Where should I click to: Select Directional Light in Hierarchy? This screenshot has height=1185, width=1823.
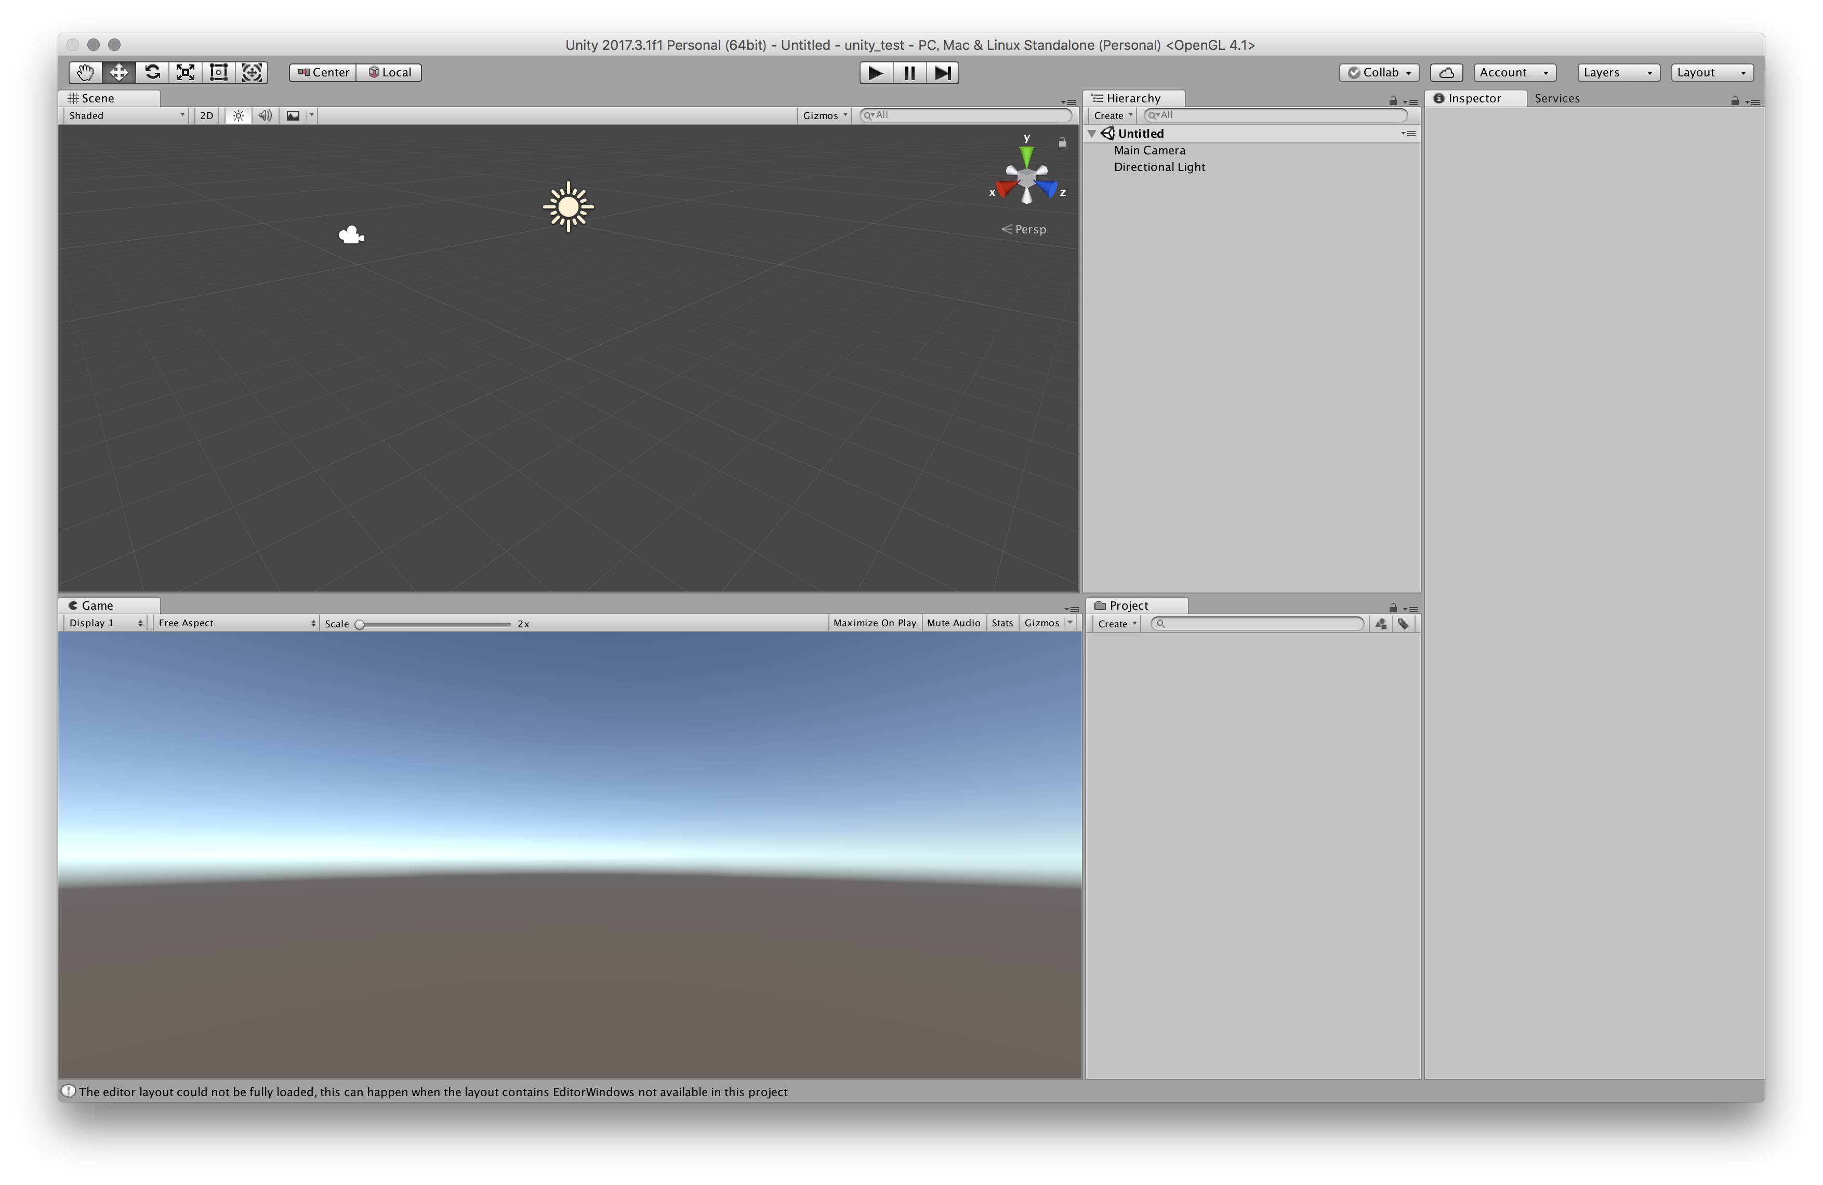(1252, 167)
